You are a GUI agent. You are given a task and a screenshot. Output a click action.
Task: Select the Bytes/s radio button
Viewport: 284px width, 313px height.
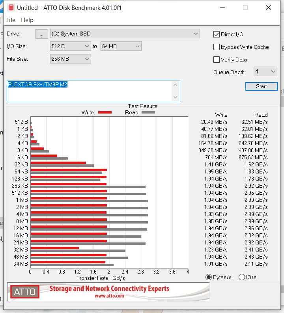click(209, 277)
